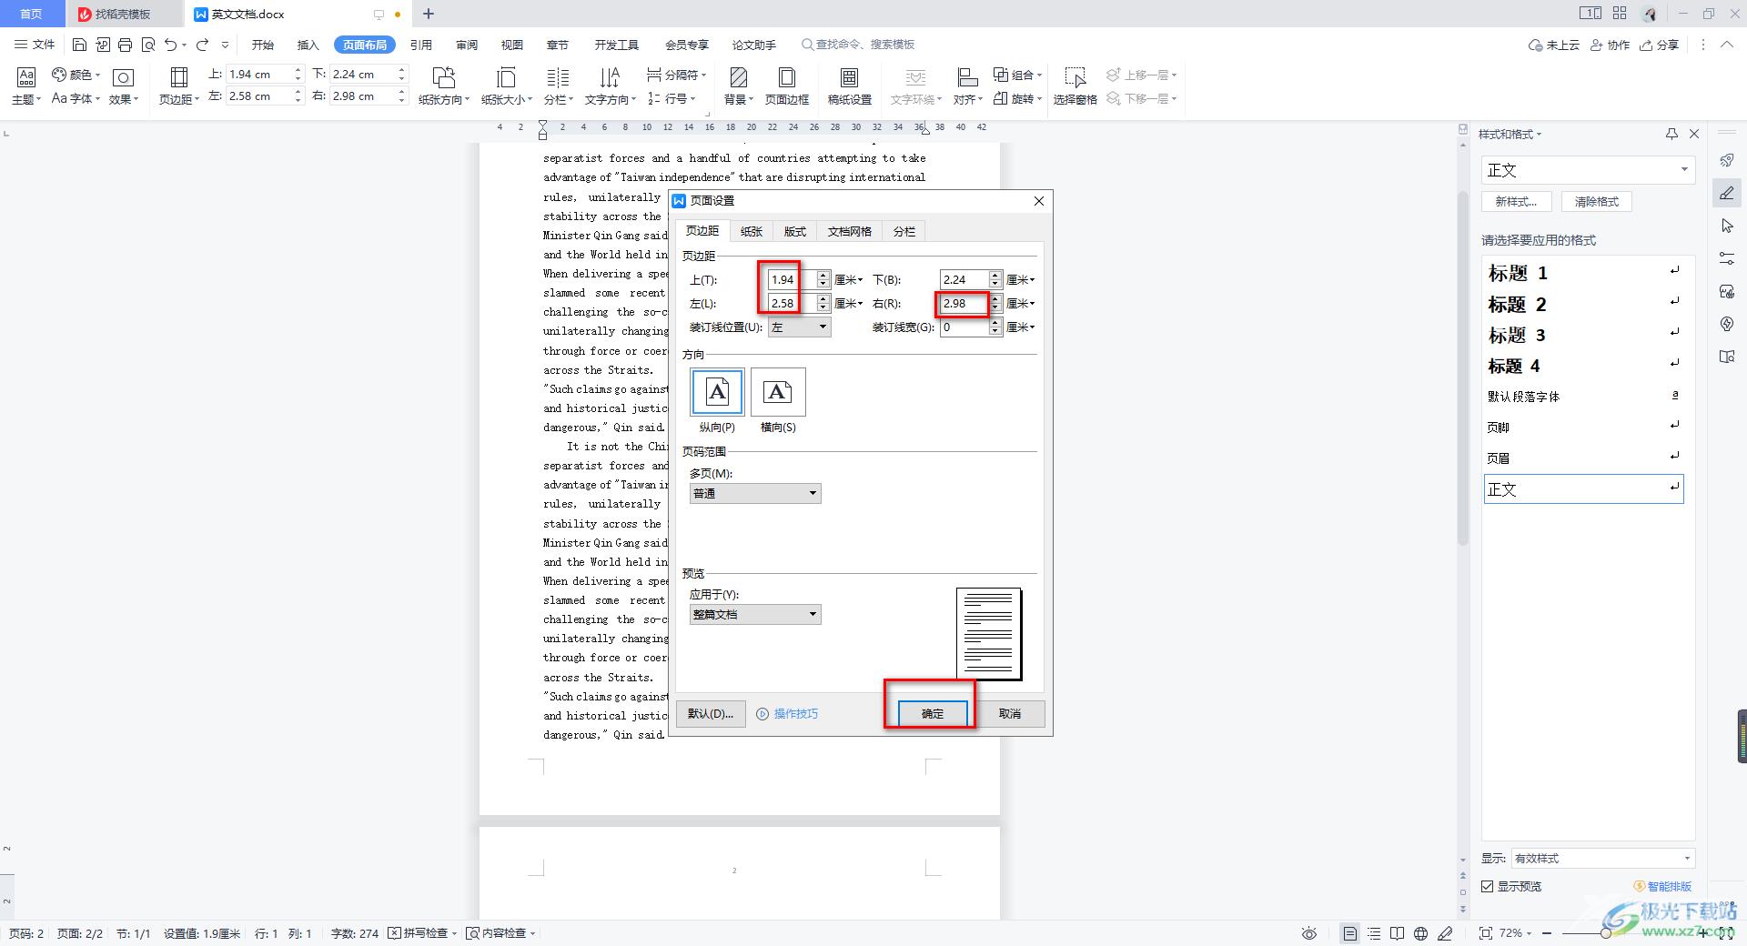The height and width of the screenshot is (946, 1747).
Task: Click the fit-page zoom icon in status bar
Action: coord(1486,933)
